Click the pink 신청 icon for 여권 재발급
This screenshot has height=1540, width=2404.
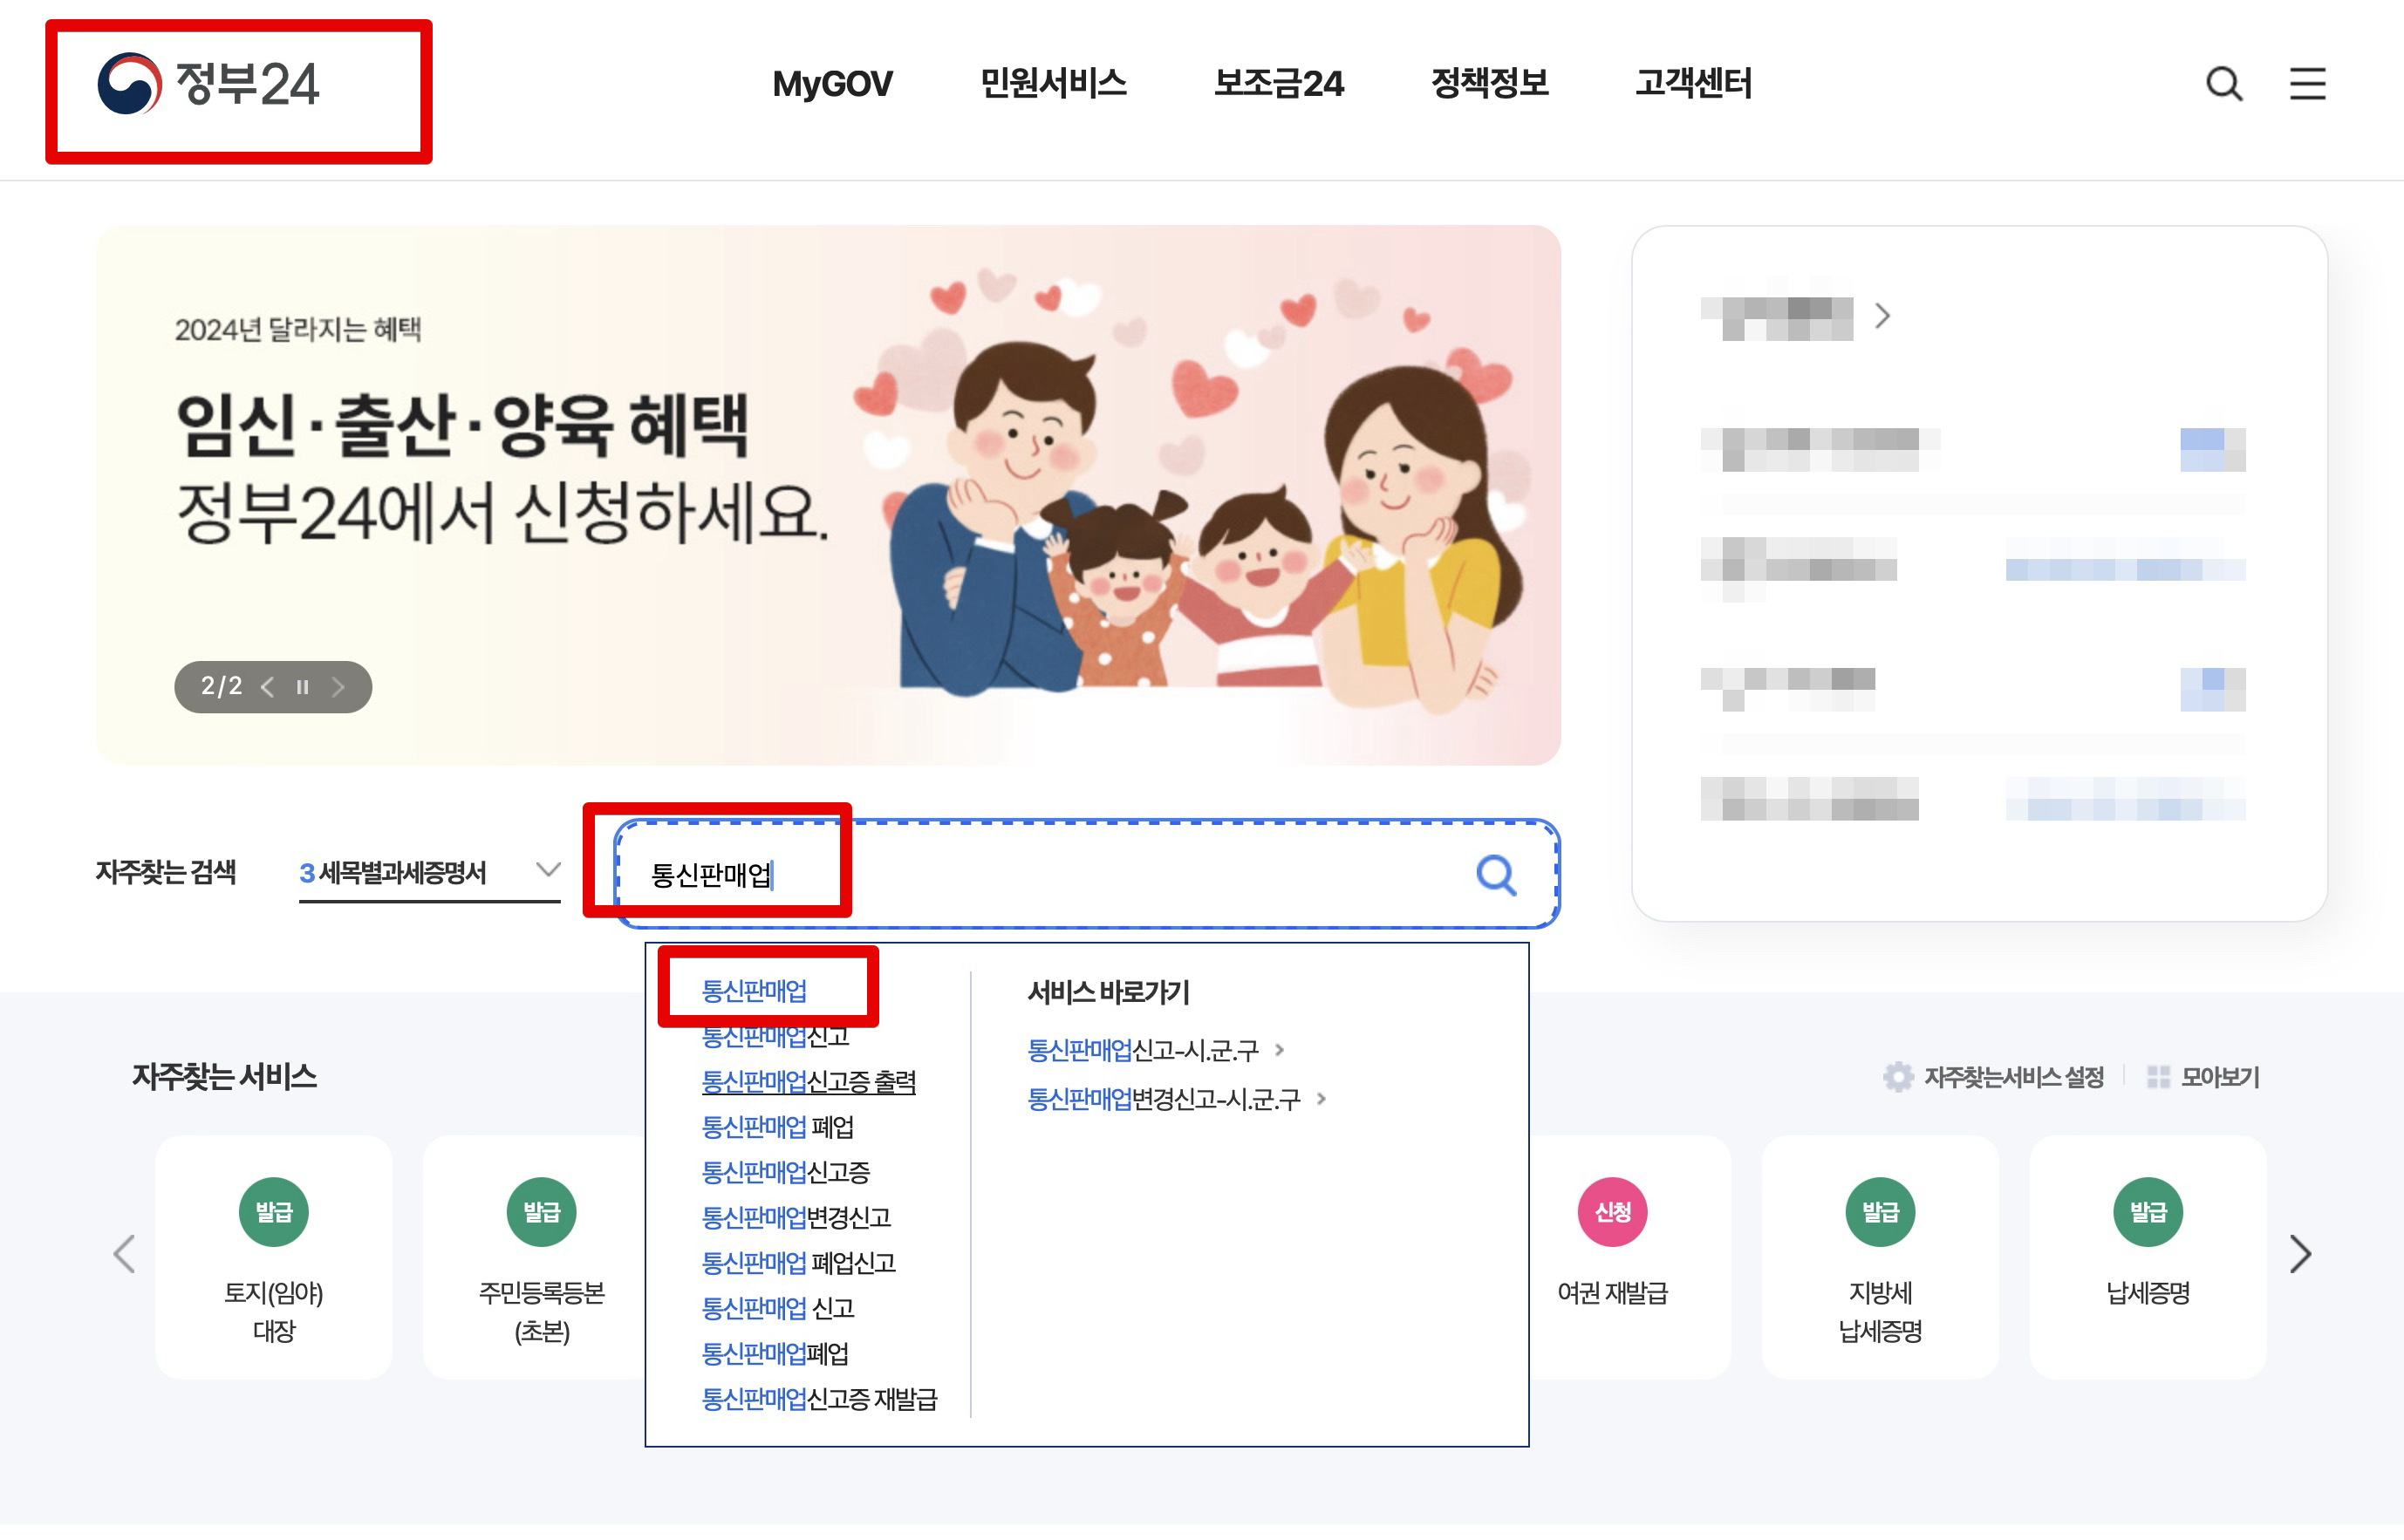1612,1212
